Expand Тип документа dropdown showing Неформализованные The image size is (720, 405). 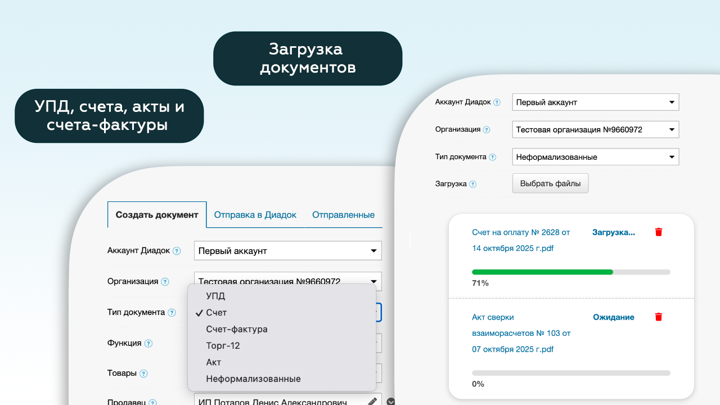coord(595,157)
